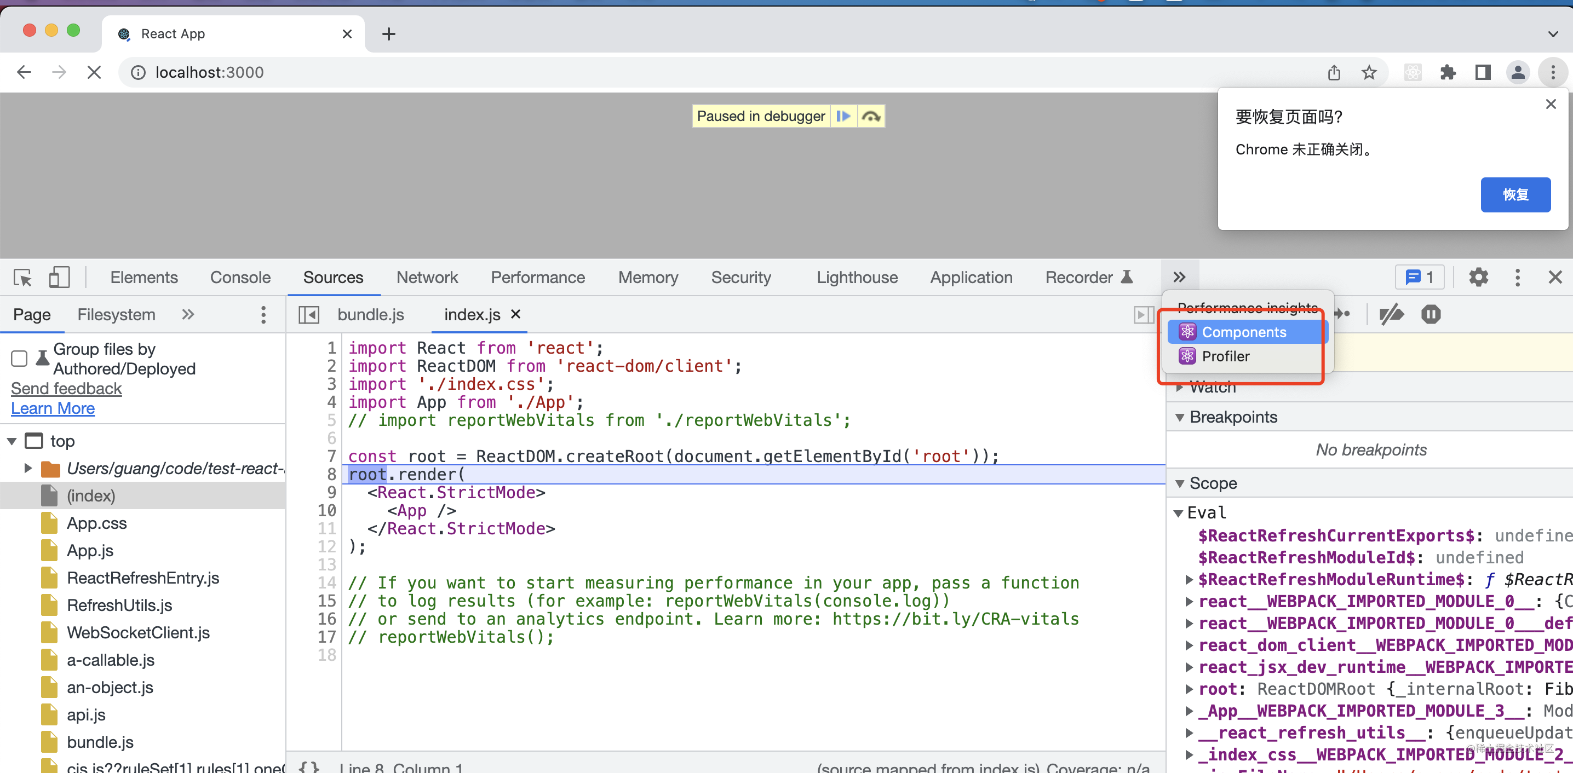Select Profiler from overflow menu
This screenshot has width=1573, height=773.
(1225, 356)
